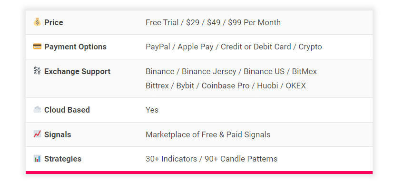
Task: Click the money bag icon beside Price
Action: coord(37,22)
